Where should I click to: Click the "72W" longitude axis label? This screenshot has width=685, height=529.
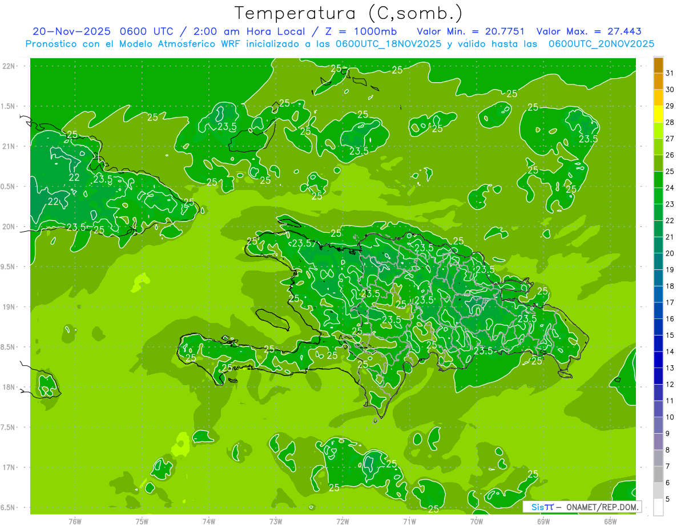pyautogui.click(x=342, y=522)
